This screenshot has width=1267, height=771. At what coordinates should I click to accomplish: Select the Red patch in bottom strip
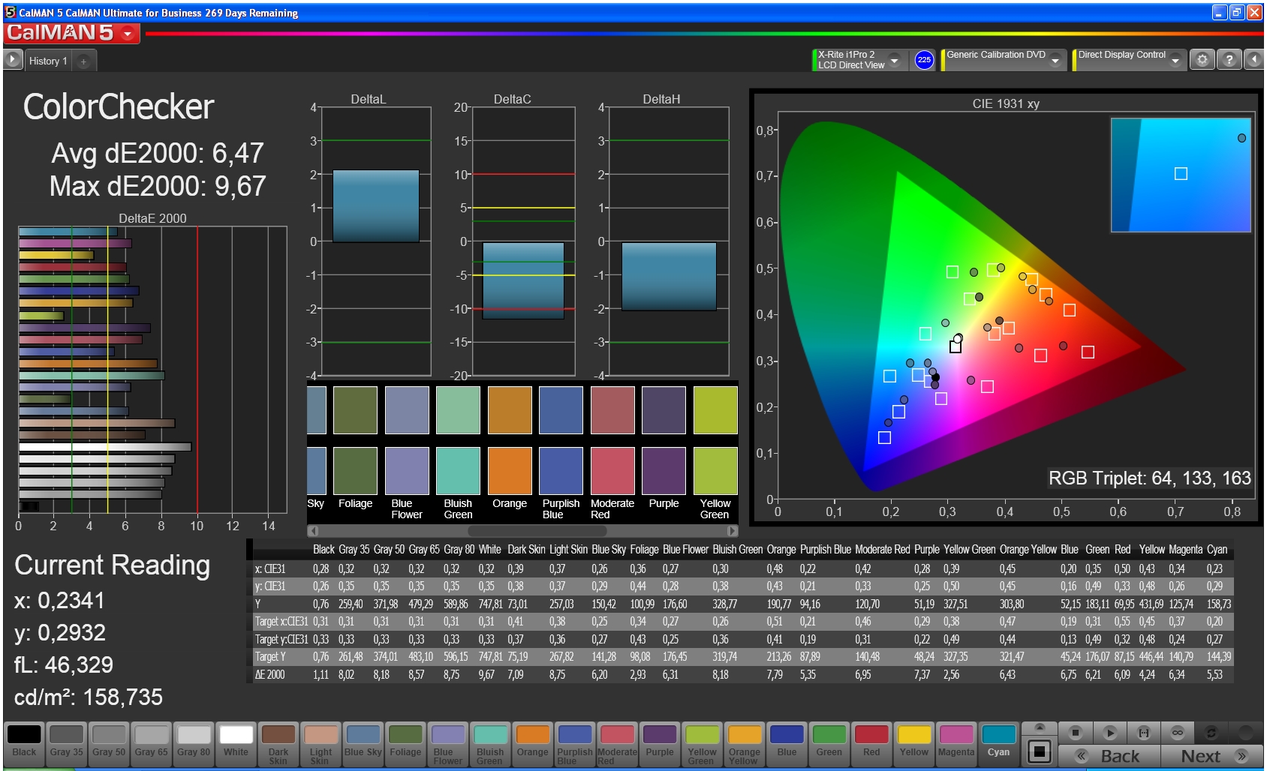pos(871,743)
